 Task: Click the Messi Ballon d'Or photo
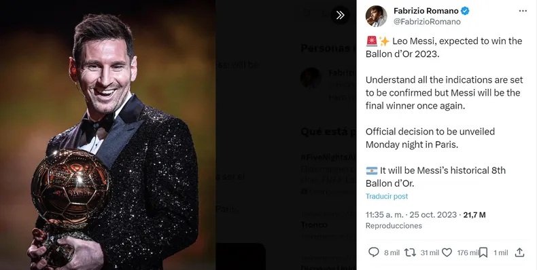pyautogui.click(x=108, y=135)
